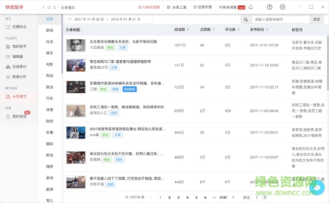Open 数据分析 in the sidebar

tap(16, 77)
